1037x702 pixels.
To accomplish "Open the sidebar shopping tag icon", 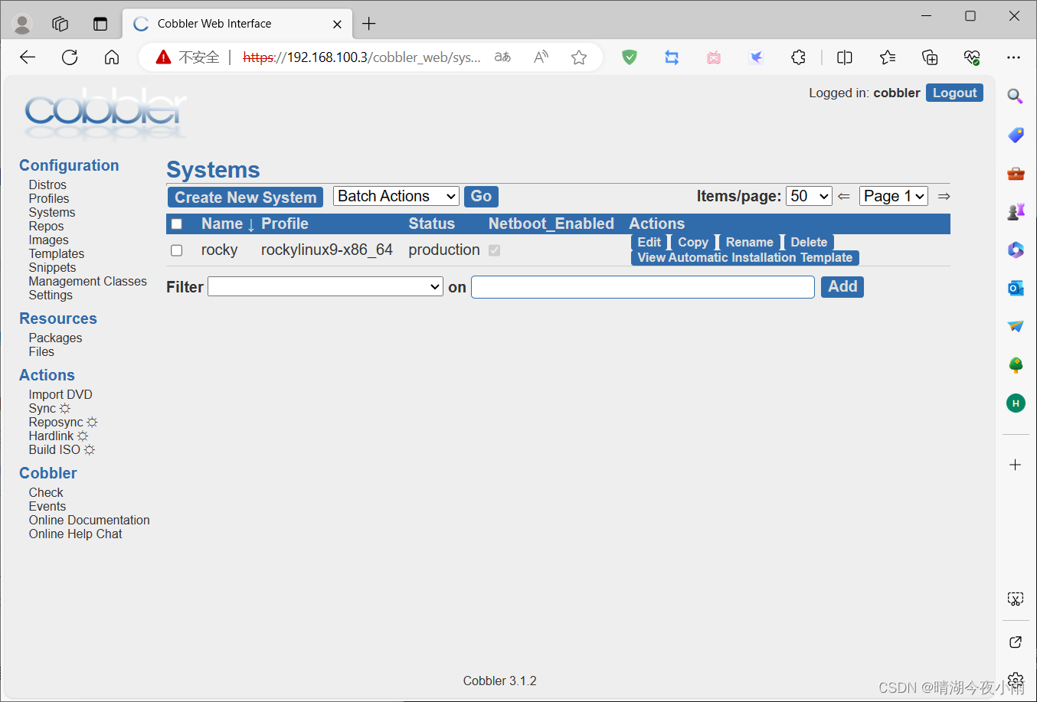I will [1016, 135].
